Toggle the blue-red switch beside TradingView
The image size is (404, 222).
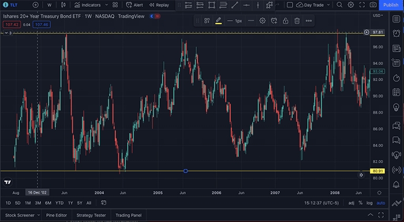point(155,16)
